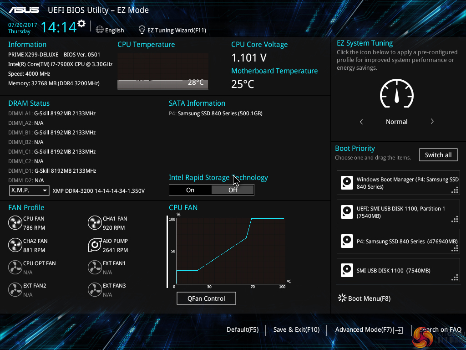Image resolution: width=466 pixels, height=350 pixels.
Task: Click drag handle dots on Windows Boot Manager entry
Action: 455,190
